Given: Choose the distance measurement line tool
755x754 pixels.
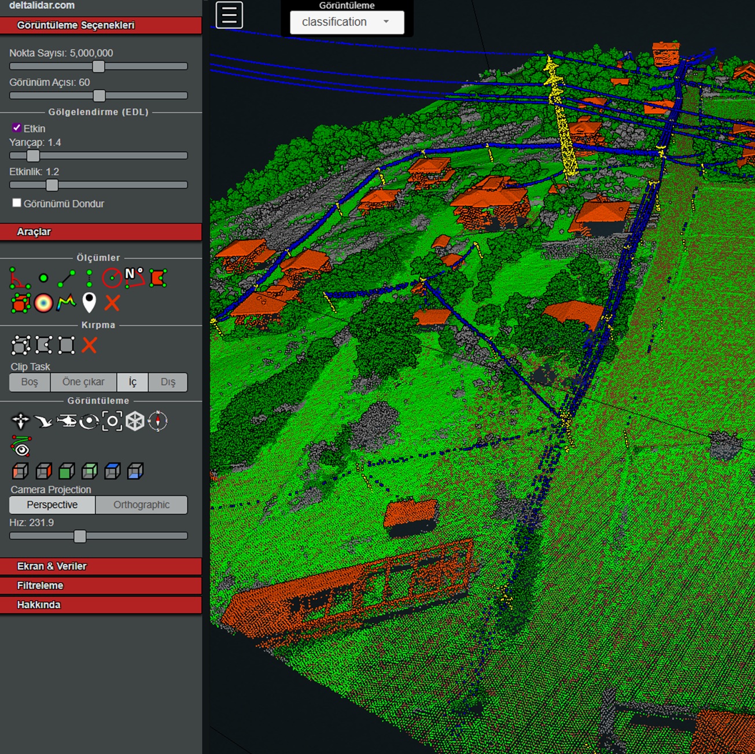Looking at the screenshot, I should [66, 278].
